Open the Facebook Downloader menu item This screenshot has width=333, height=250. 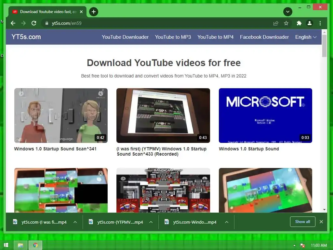click(264, 37)
